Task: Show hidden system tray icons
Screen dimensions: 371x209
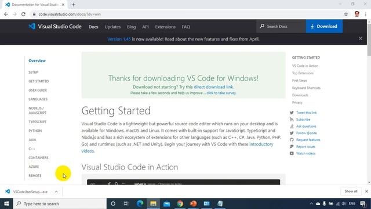Action: (x=311, y=204)
